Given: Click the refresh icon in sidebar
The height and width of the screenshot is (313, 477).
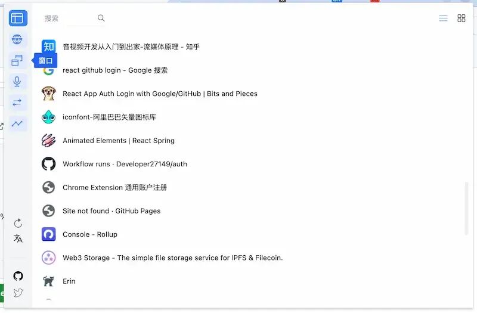Looking at the screenshot, I should pyautogui.click(x=18, y=223).
